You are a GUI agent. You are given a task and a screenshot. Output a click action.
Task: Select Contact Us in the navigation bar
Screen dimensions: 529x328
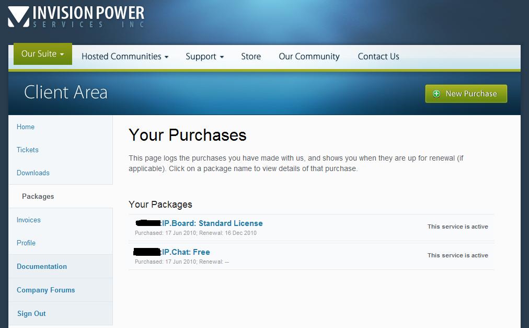tap(378, 56)
